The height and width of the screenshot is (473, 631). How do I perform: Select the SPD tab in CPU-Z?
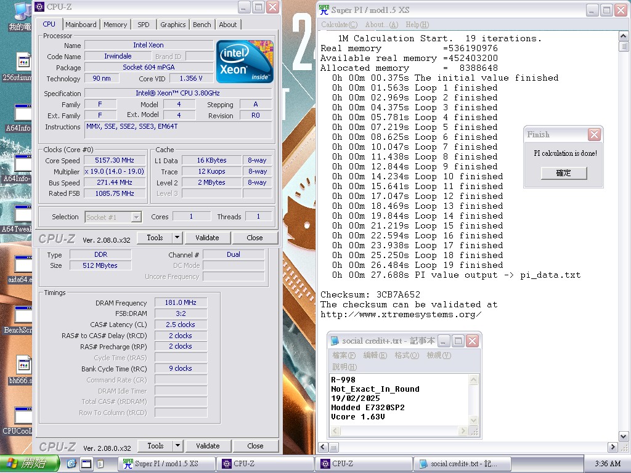(143, 25)
